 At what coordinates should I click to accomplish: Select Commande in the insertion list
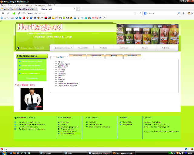pos(63,66)
